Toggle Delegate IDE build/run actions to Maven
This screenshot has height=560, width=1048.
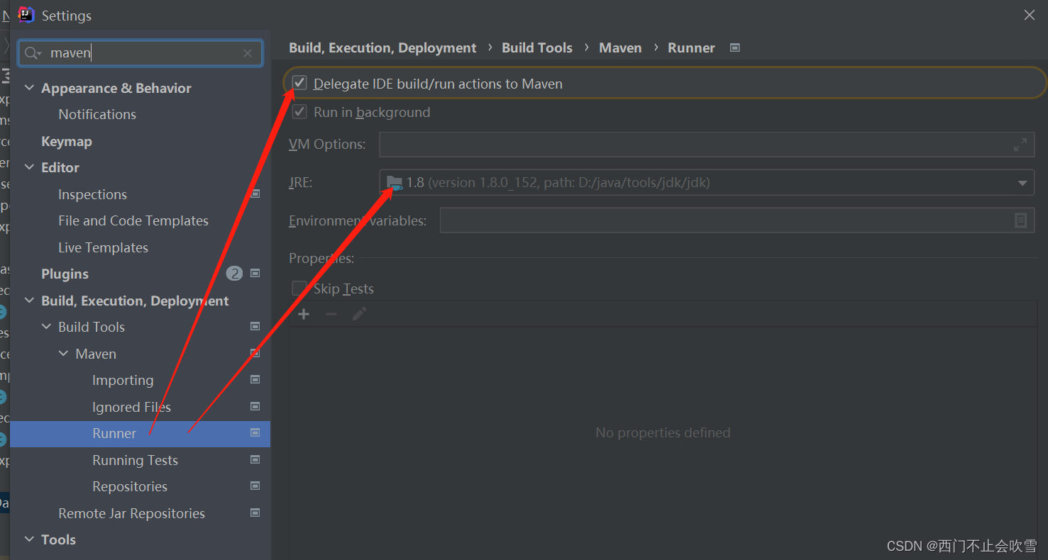[300, 84]
